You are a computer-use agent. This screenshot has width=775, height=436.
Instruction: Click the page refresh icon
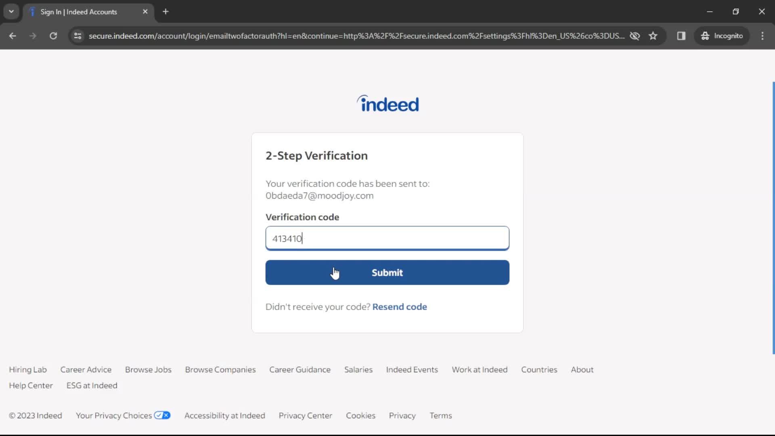coord(53,36)
